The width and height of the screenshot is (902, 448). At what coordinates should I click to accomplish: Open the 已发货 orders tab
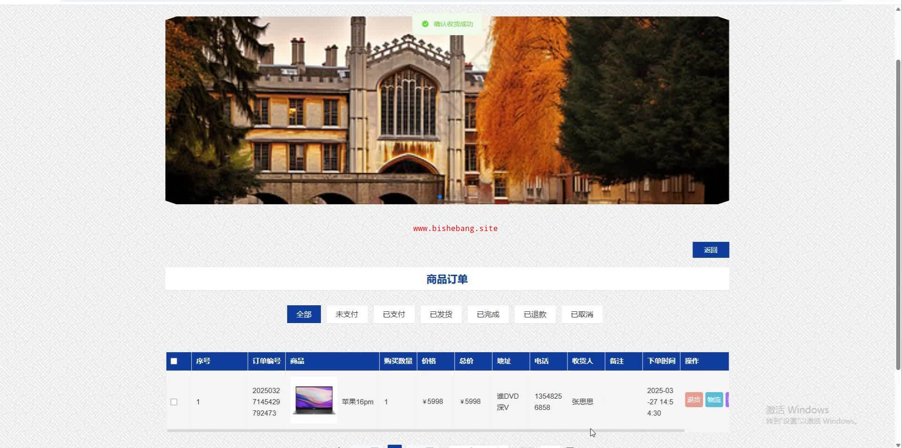coord(441,314)
